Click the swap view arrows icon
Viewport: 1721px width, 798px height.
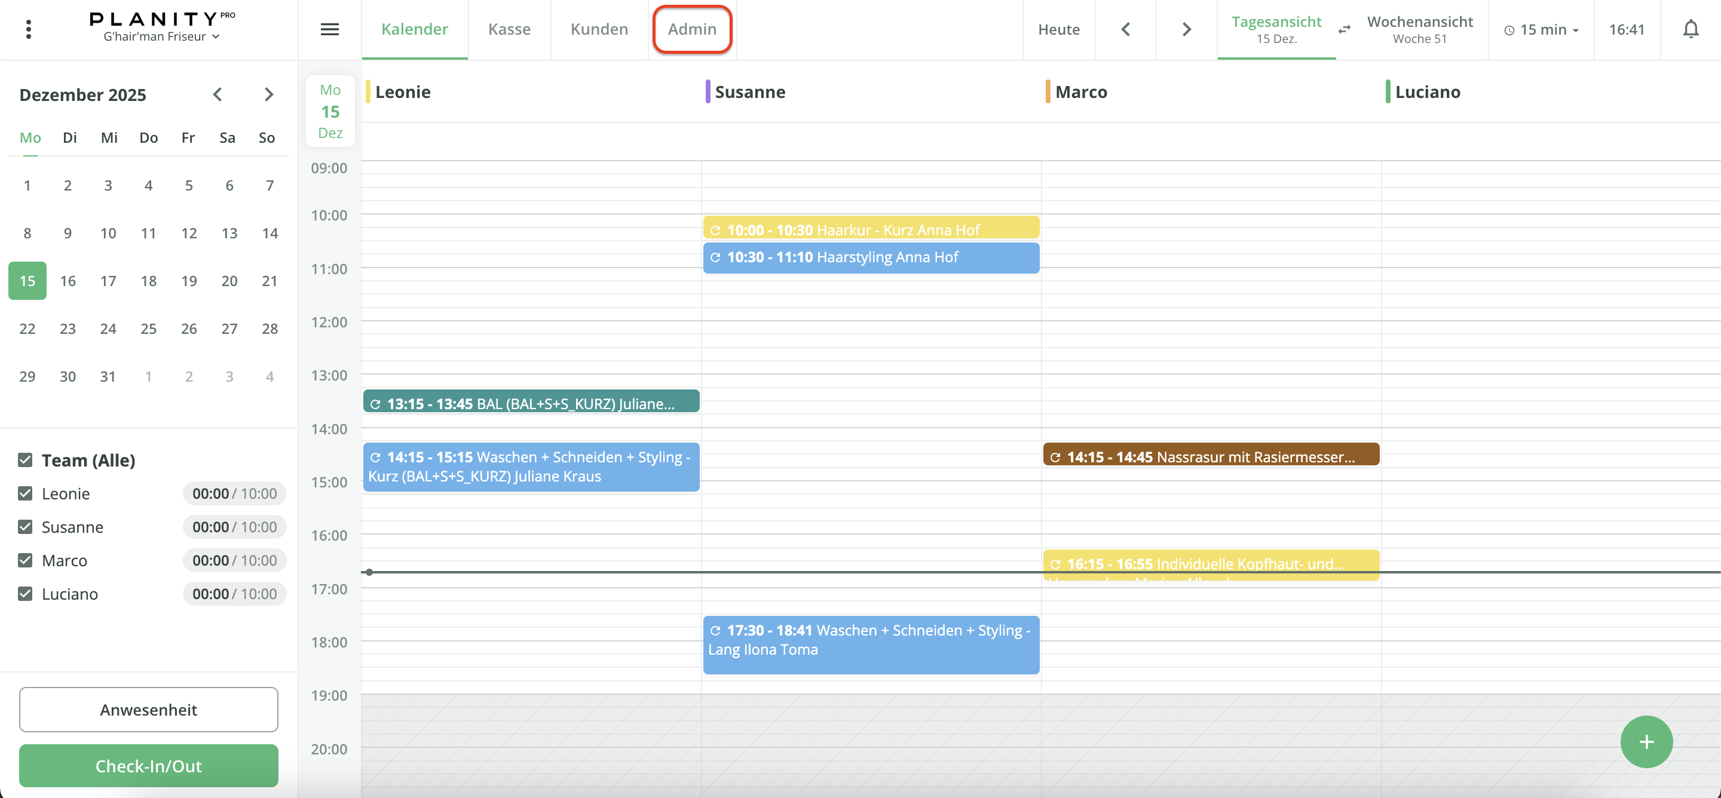[1344, 29]
